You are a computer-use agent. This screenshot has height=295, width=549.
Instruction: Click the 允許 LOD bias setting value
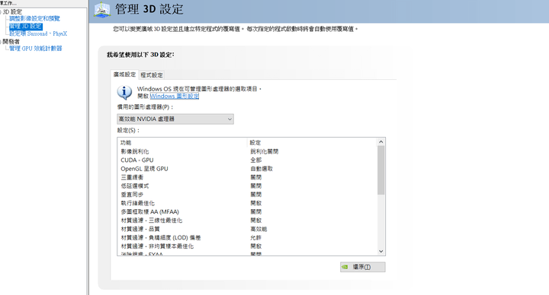pos(256,238)
